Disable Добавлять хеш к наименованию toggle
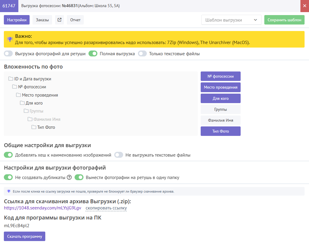Image resolution: width=309 pixels, height=244 pixels. 9,155
